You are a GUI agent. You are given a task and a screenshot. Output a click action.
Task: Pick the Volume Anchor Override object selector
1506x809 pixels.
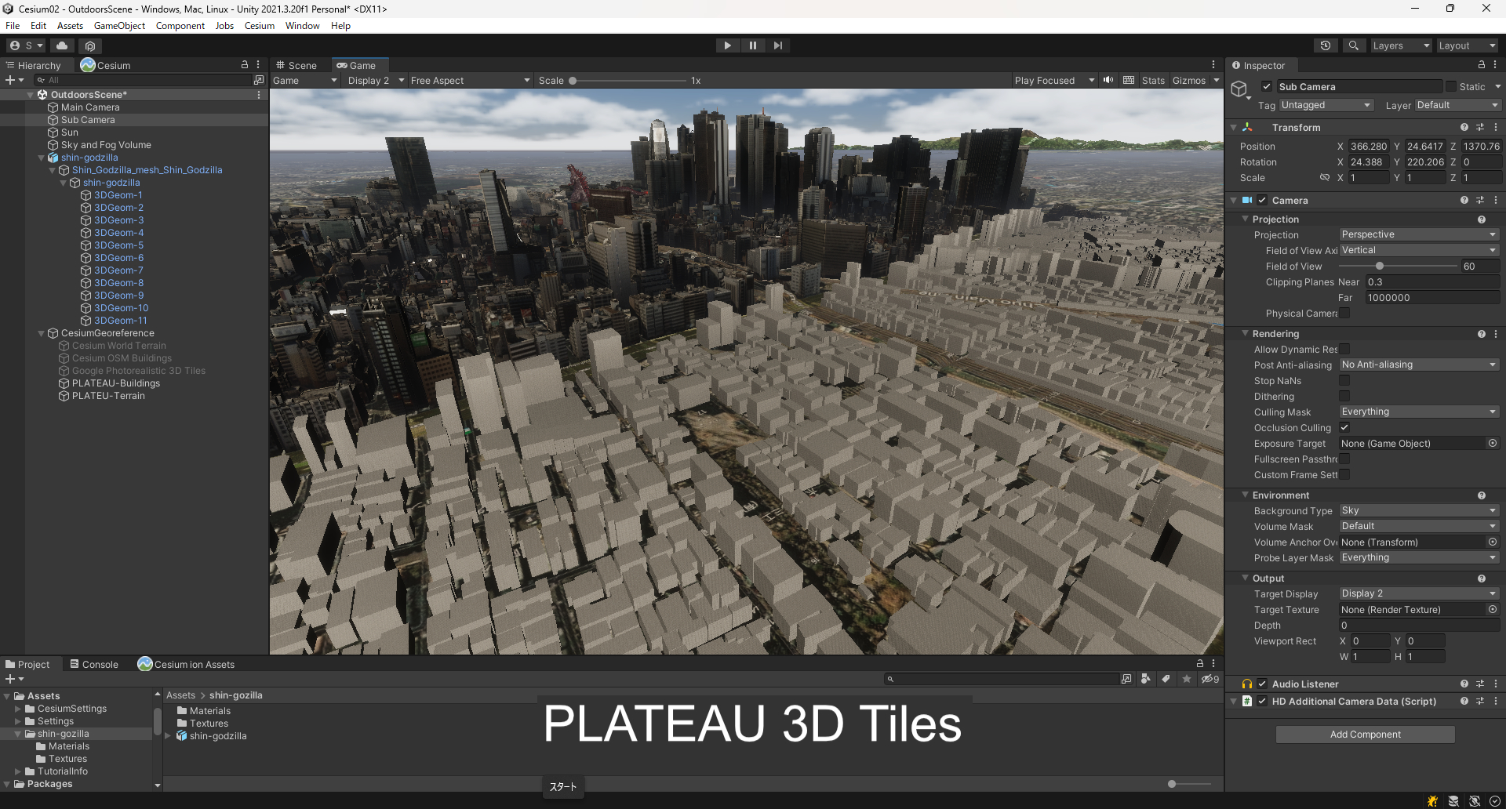coord(1493,542)
